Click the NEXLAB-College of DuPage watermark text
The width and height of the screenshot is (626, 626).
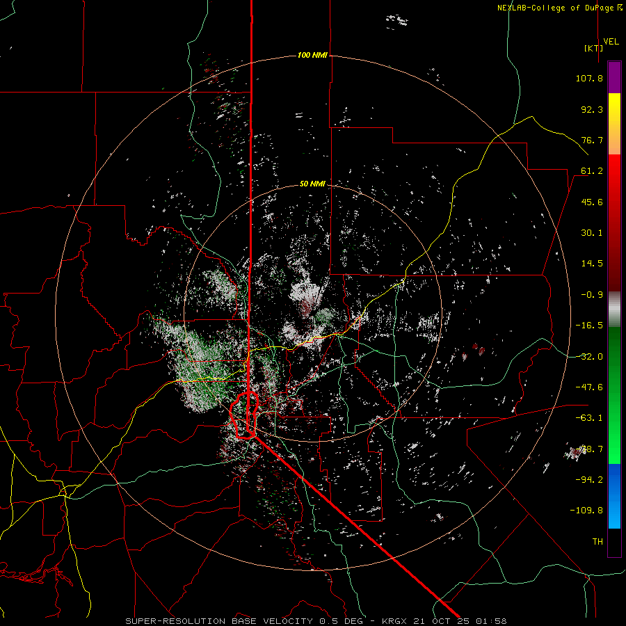[559, 8]
